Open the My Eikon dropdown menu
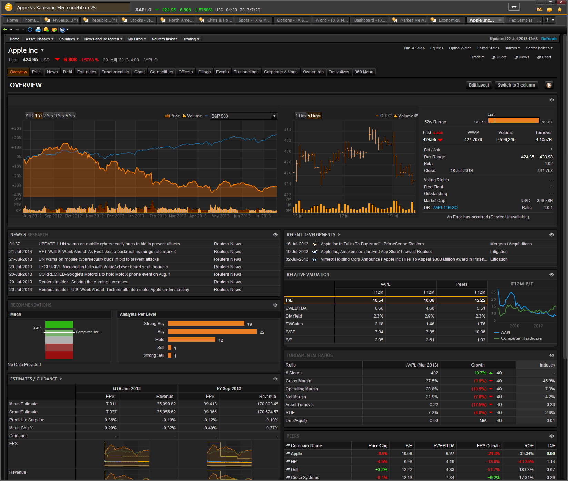 (137, 39)
